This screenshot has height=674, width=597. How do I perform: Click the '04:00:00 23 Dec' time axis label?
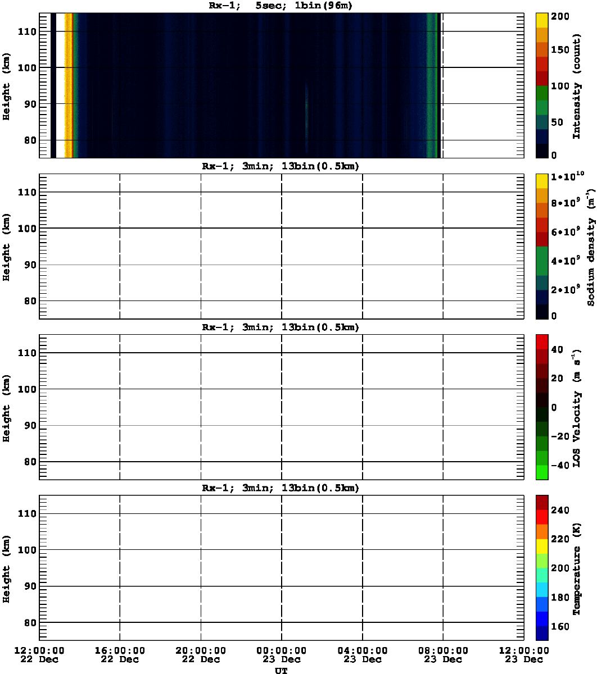[x=363, y=654]
